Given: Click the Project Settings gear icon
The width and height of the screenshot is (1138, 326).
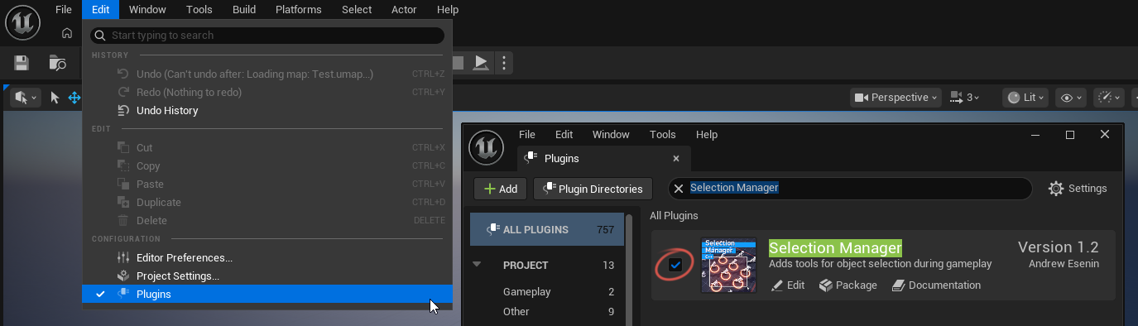Looking at the screenshot, I should click(123, 276).
